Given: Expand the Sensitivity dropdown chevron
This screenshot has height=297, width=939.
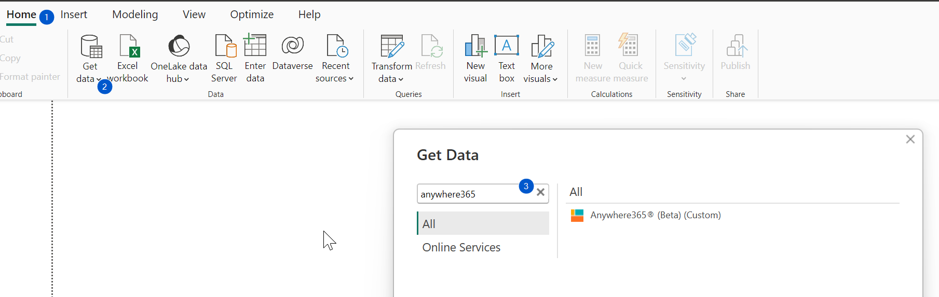Looking at the screenshot, I should pyautogui.click(x=684, y=79).
